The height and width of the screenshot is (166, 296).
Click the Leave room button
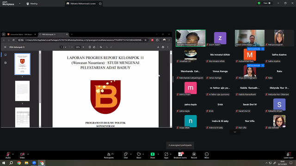[x=289, y=155]
